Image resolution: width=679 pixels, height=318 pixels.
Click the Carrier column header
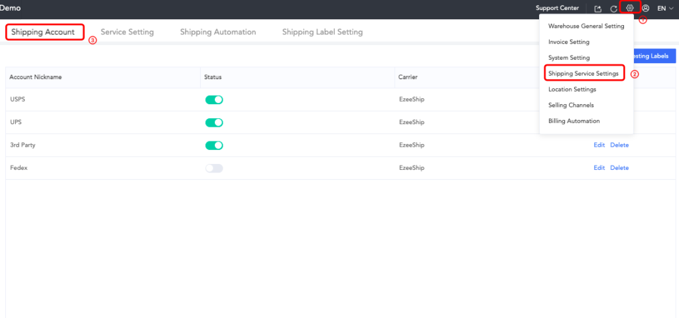coord(408,77)
